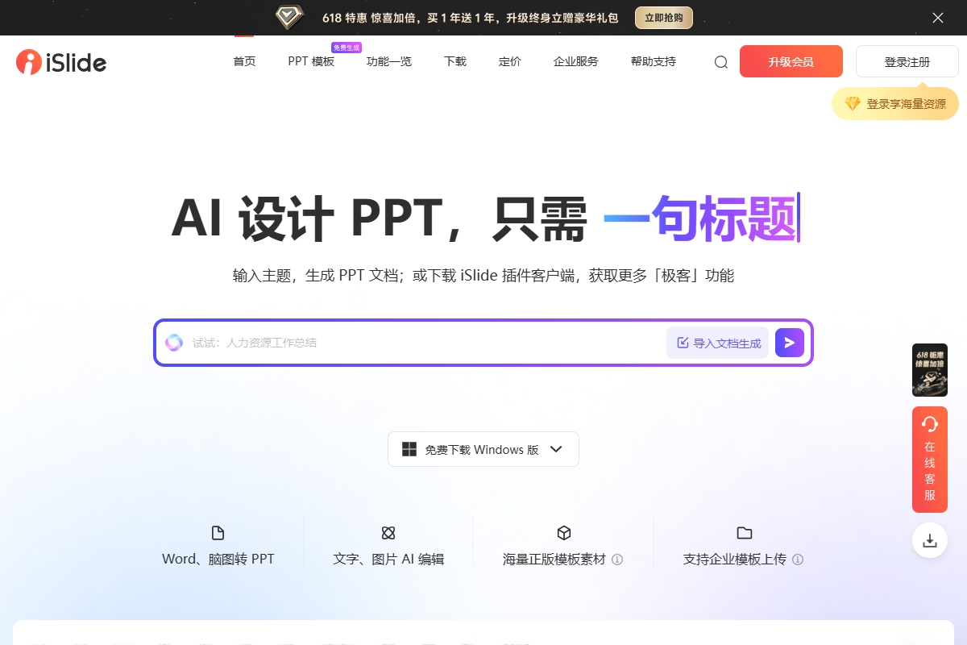Viewport: 967px width, 645px height.
Task: Open the online customer service headset widget
Action: tap(929, 460)
